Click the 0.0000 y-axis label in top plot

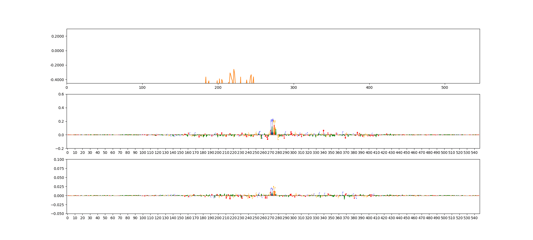click(58, 51)
